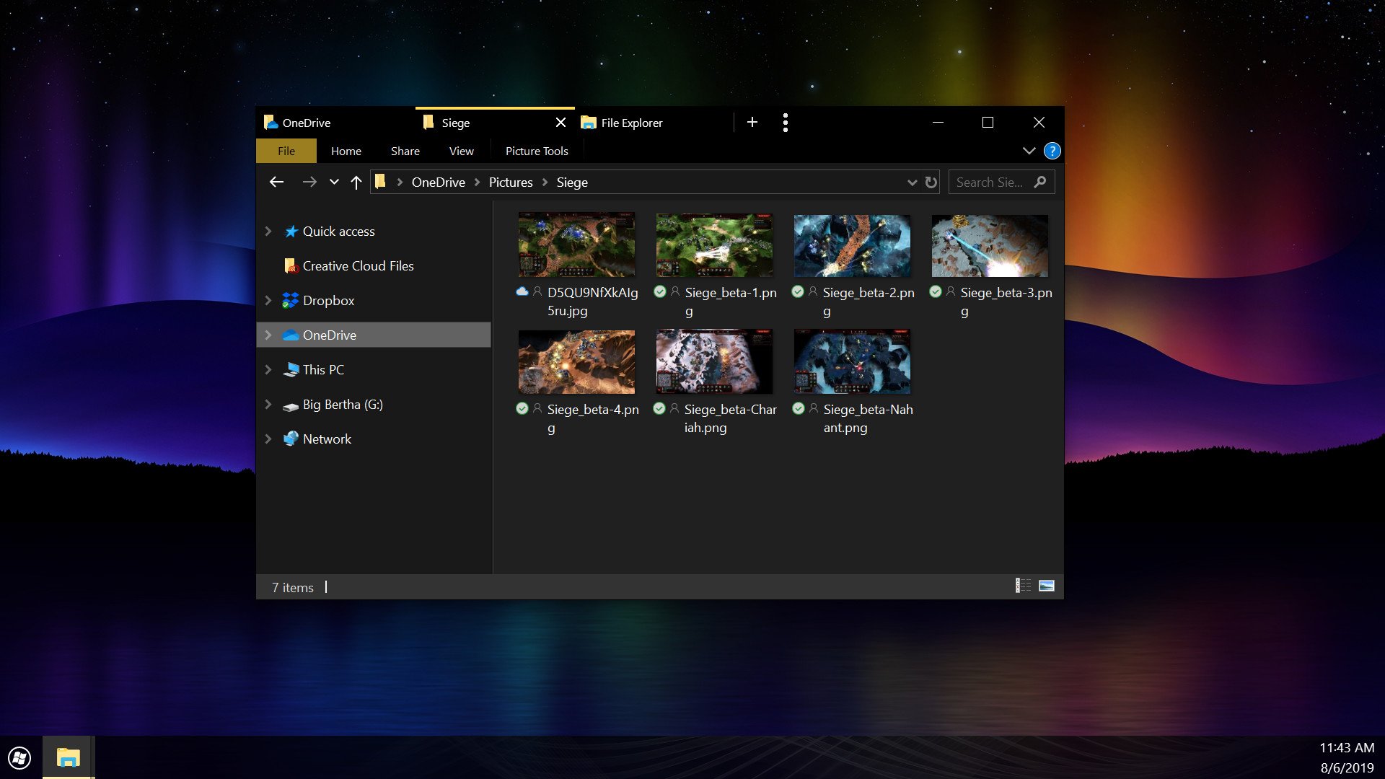Select the Siege_beta-Chariah.png thumbnail
Screen dimensions: 1385x779
point(714,361)
